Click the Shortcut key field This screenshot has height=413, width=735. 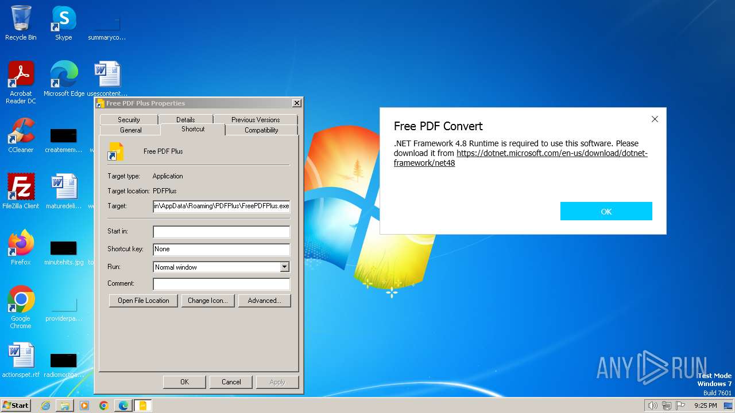[x=222, y=250]
